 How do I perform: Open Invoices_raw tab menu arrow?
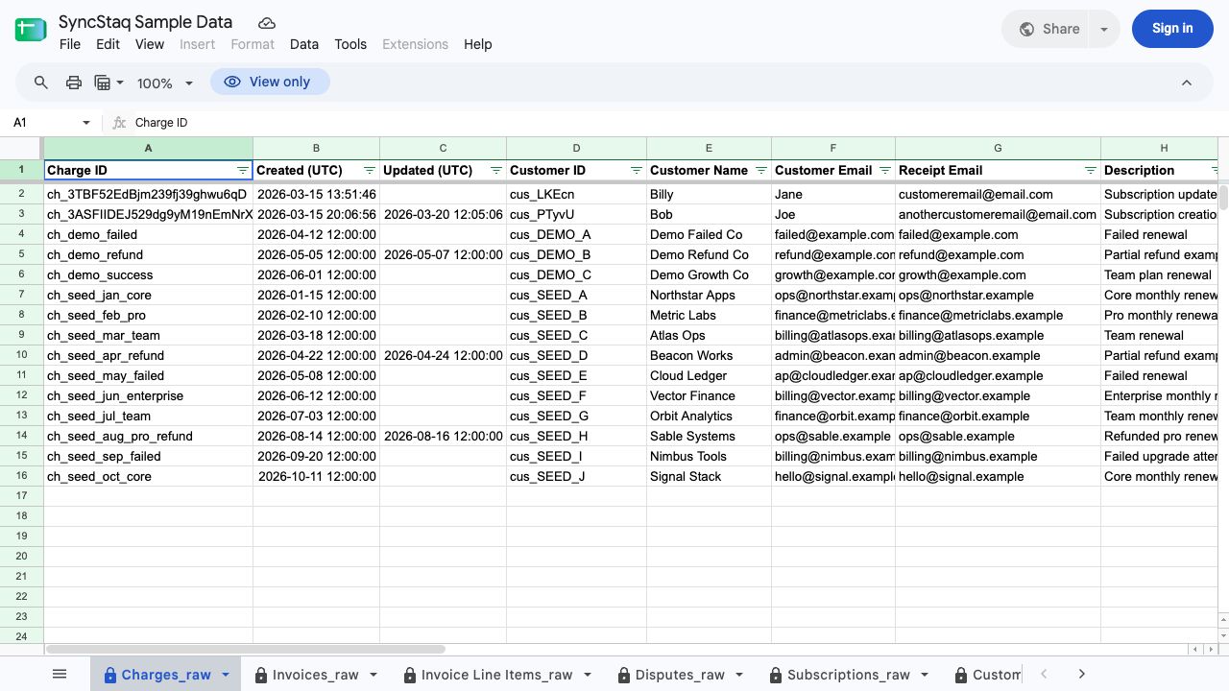click(x=374, y=675)
